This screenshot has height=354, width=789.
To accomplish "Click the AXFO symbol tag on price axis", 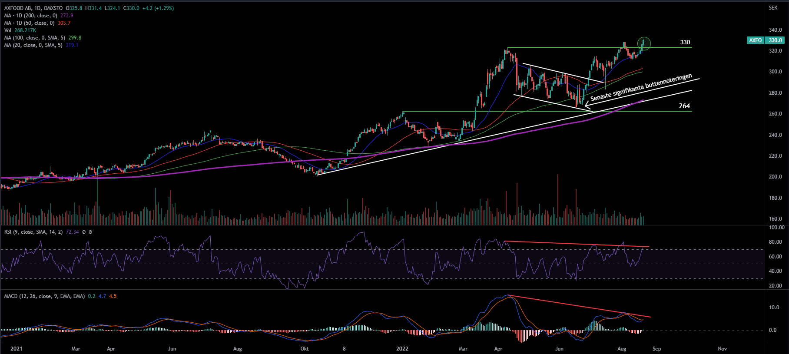I will [755, 40].
